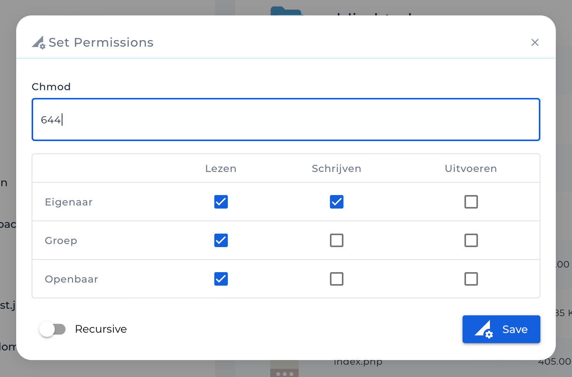This screenshot has height=377, width=572.
Task: Enable Uitvoeren permission for Openbaar
Action: [x=471, y=279]
